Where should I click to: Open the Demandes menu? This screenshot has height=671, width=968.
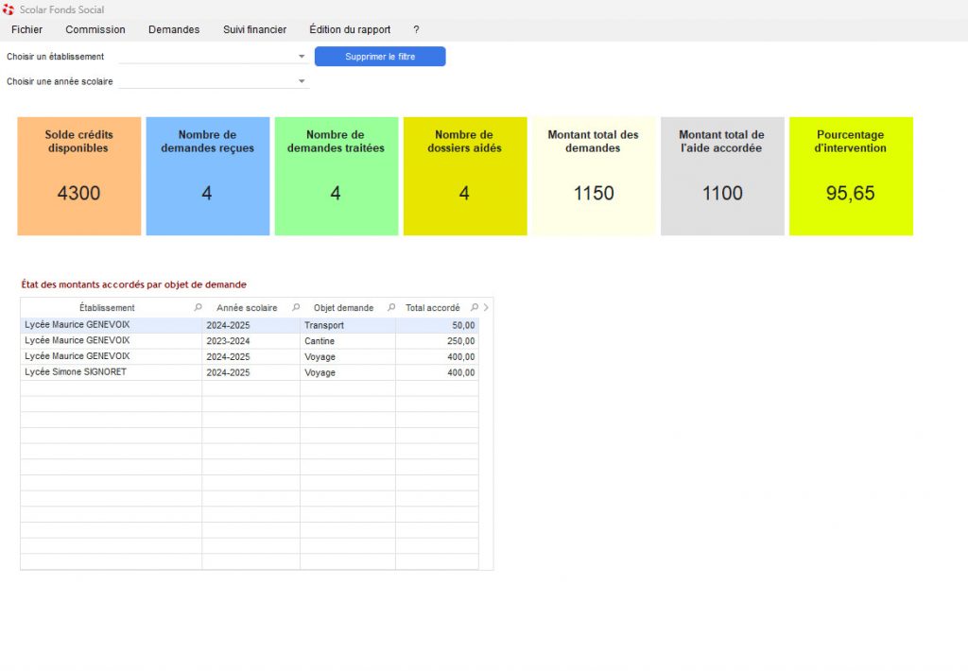(174, 30)
